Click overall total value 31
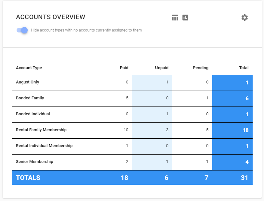 pyautogui.click(x=244, y=178)
